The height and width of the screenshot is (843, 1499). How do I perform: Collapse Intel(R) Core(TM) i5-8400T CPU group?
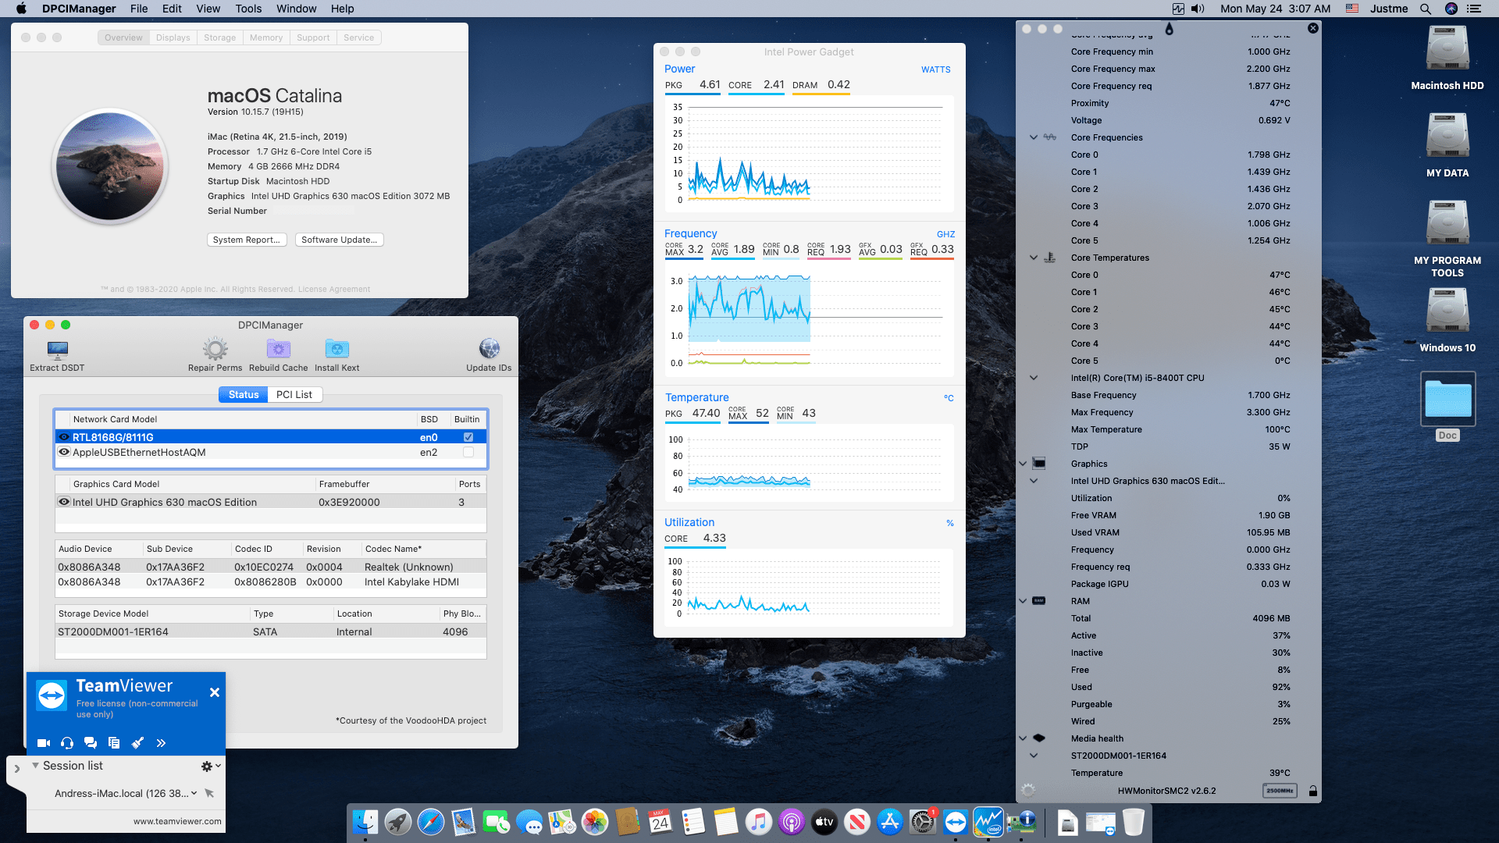[x=1034, y=378]
